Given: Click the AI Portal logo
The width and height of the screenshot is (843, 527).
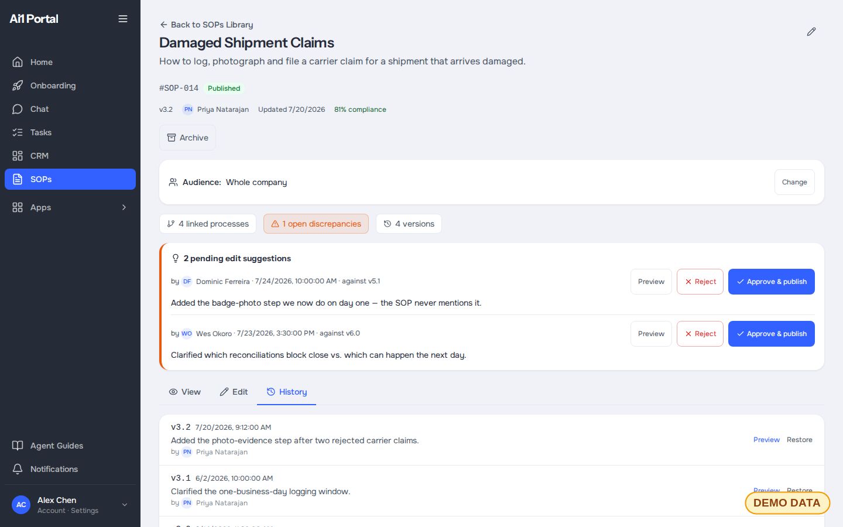Looking at the screenshot, I should (x=34, y=19).
